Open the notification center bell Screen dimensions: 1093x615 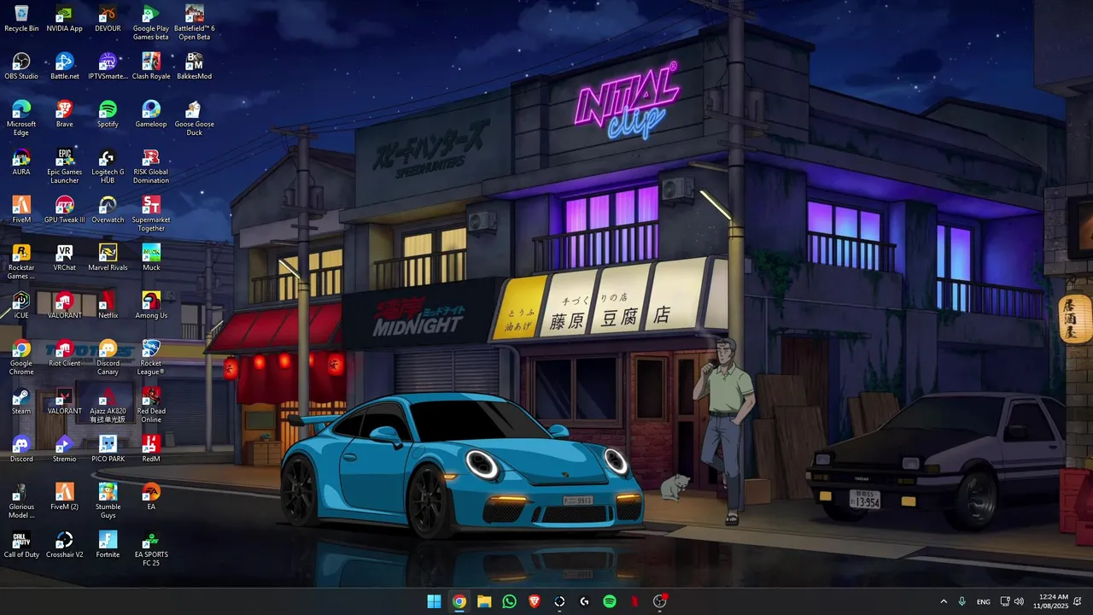[x=1078, y=601]
